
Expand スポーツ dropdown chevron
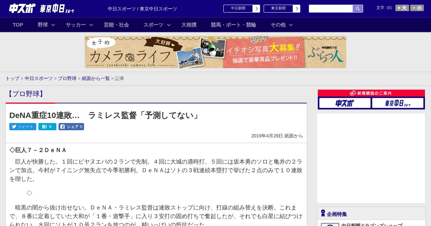click(x=169, y=25)
